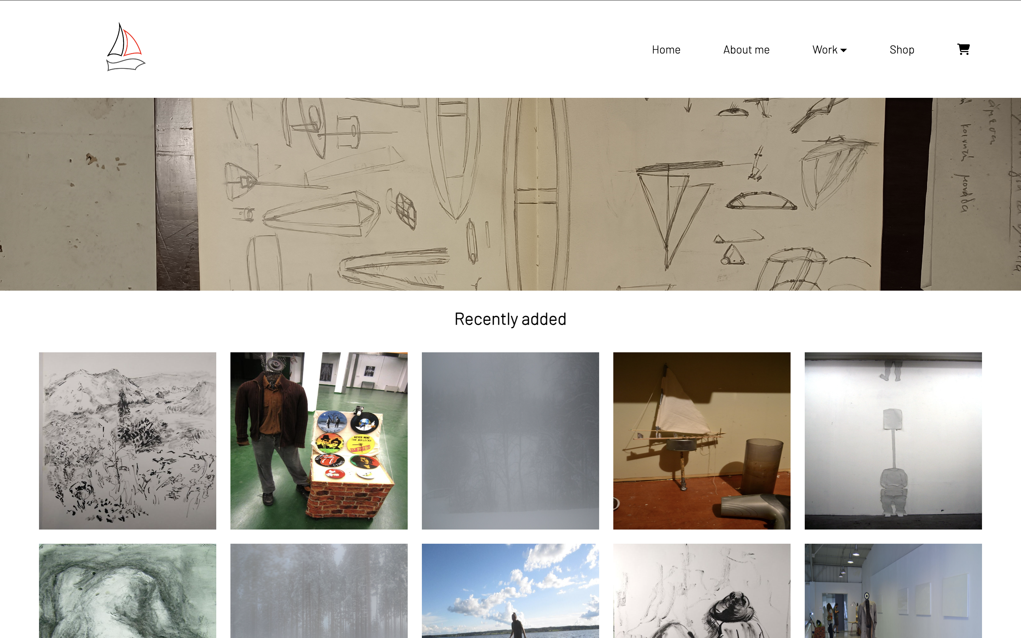Open the black ink figure sketch
This screenshot has height=638, width=1021.
pyautogui.click(x=702, y=591)
